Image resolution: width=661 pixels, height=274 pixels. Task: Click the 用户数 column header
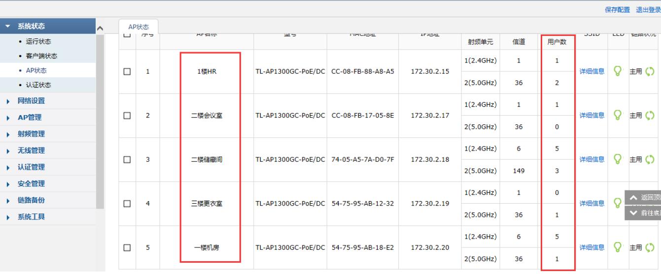click(557, 42)
